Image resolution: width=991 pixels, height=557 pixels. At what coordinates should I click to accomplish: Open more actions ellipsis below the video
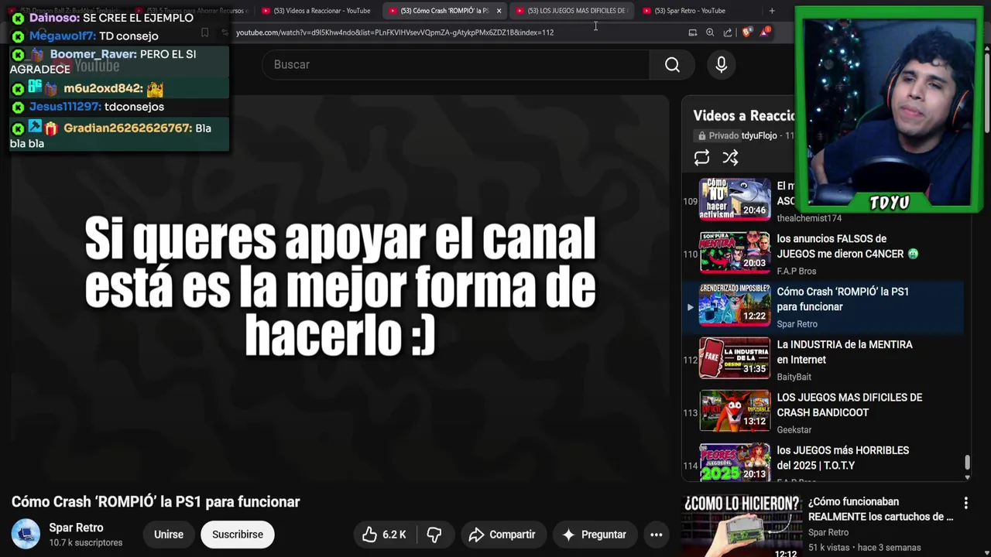657,535
